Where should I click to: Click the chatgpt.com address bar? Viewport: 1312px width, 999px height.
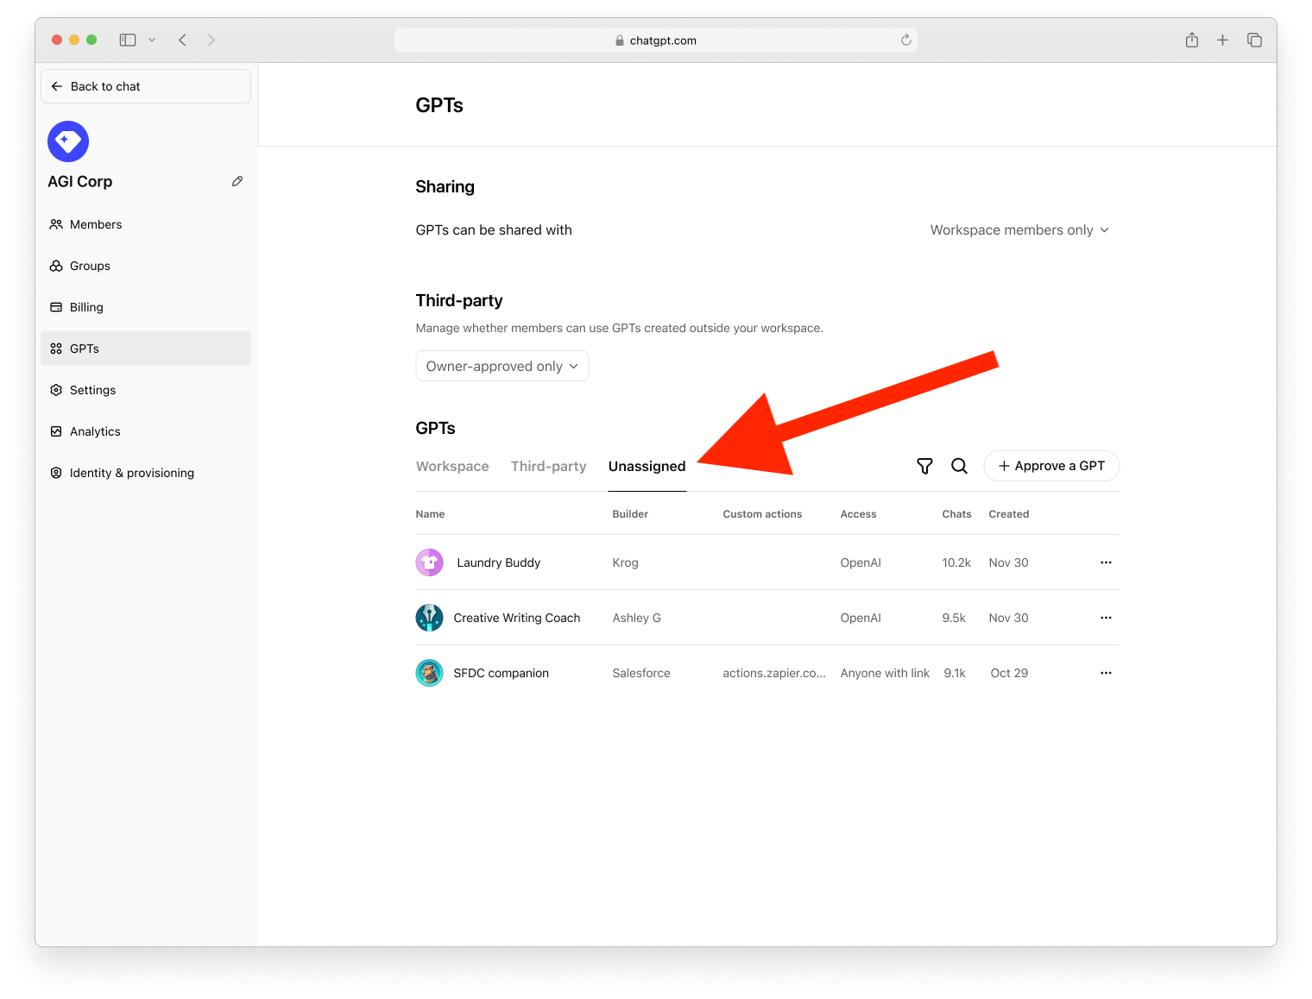coord(656,40)
